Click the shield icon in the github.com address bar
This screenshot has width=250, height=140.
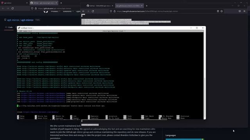click(x=32, y=9)
